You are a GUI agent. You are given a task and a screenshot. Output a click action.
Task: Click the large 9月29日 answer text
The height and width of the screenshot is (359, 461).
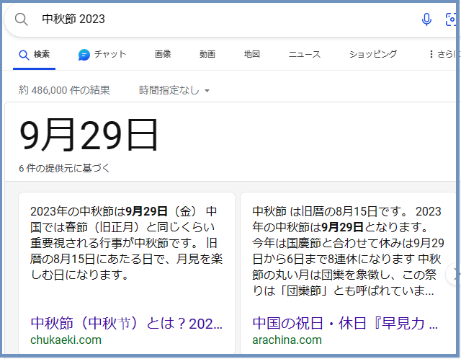[89, 136]
